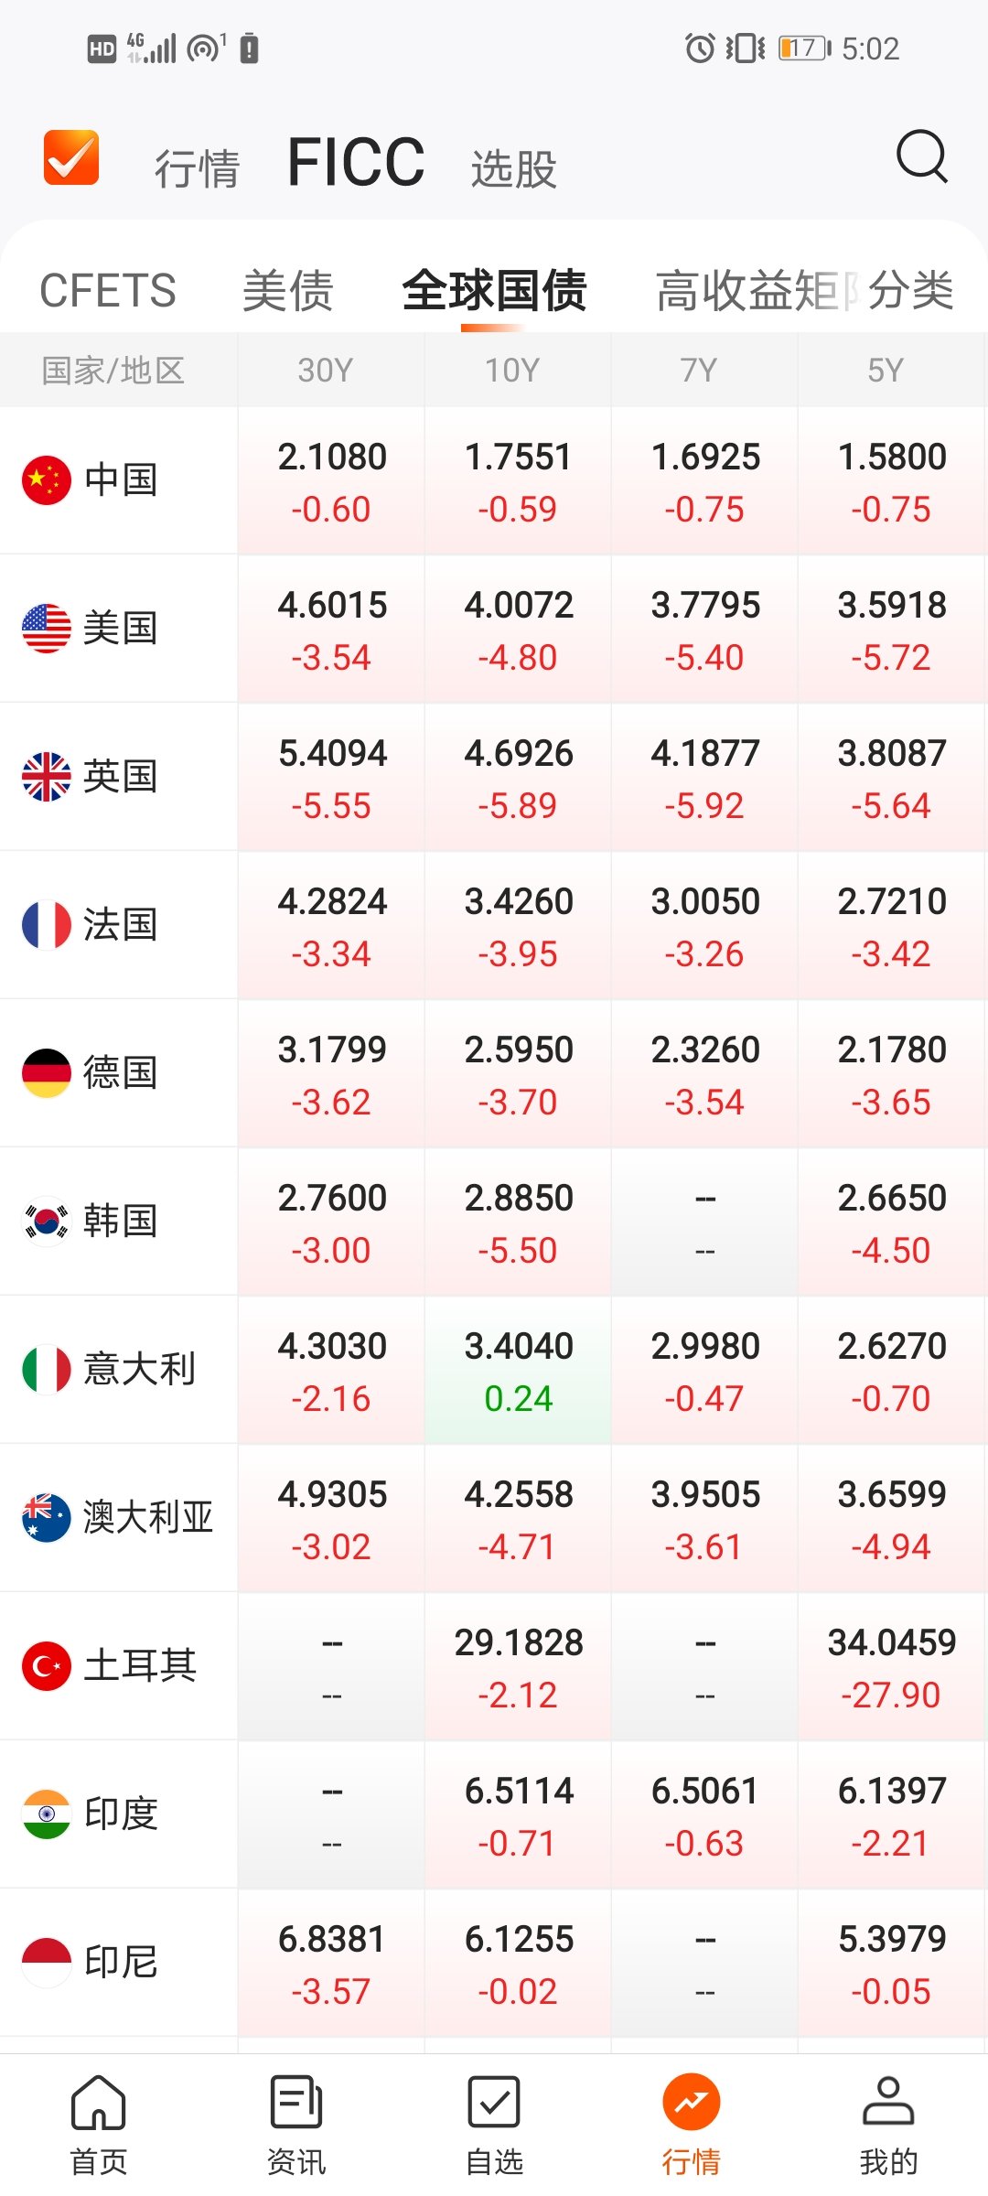Switch to the CFETS tab
The height and width of the screenshot is (2196, 988).
108,291
